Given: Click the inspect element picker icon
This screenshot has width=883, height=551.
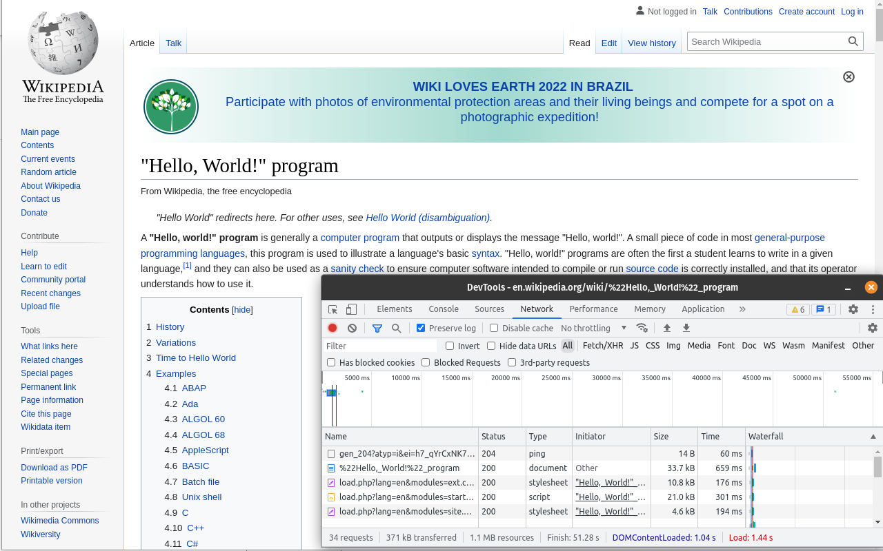Looking at the screenshot, I should point(333,309).
